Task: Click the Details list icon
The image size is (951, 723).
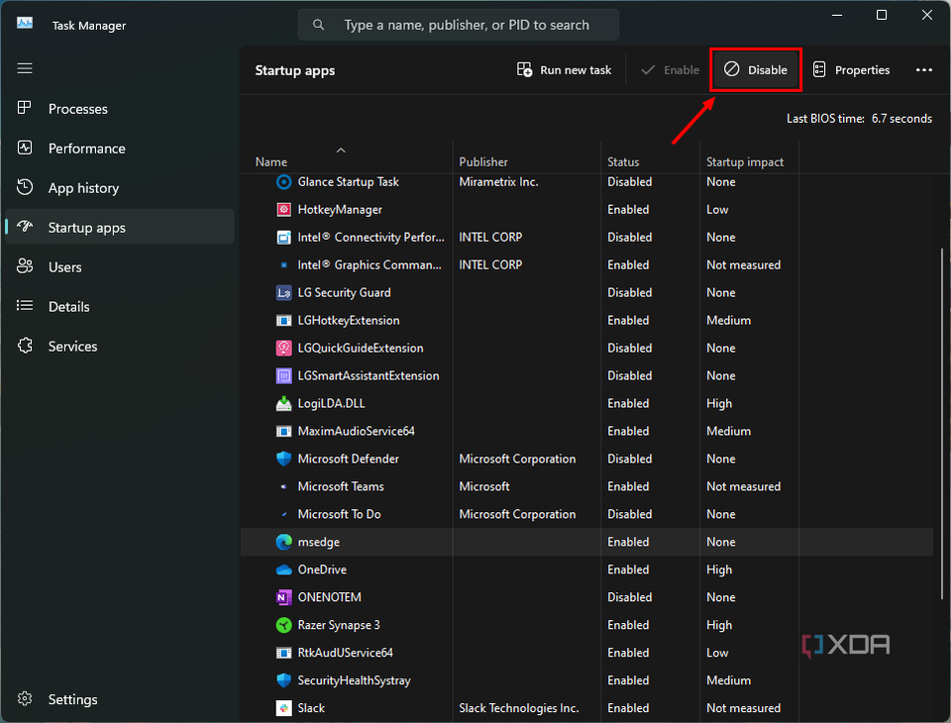Action: [x=25, y=306]
